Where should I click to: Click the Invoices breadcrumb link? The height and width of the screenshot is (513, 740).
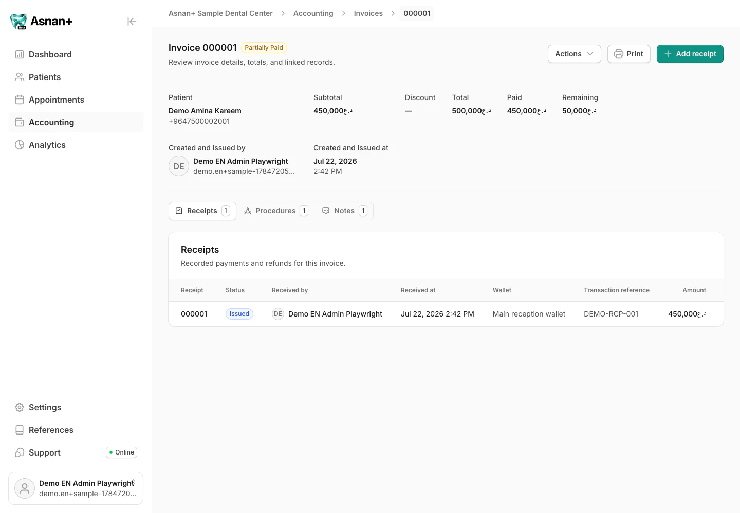coord(368,13)
